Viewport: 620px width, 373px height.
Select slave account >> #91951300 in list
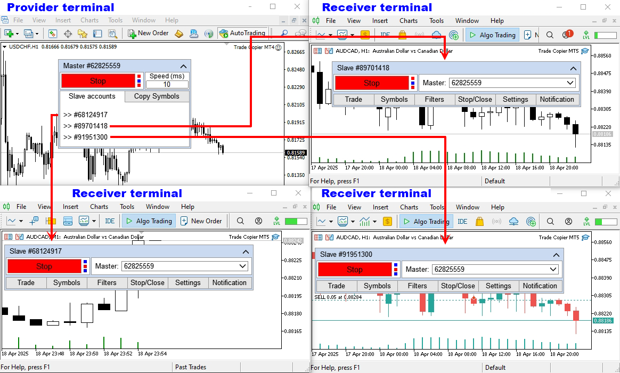pyautogui.click(x=86, y=137)
